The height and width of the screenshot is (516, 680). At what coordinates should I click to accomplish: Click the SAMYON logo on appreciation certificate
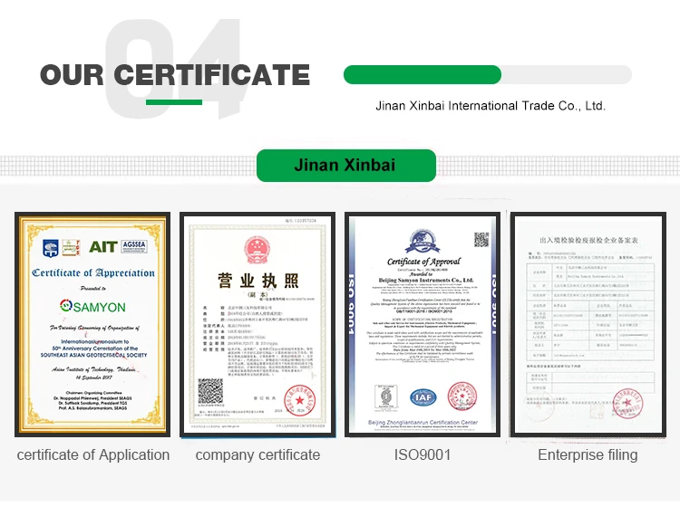tap(92, 307)
